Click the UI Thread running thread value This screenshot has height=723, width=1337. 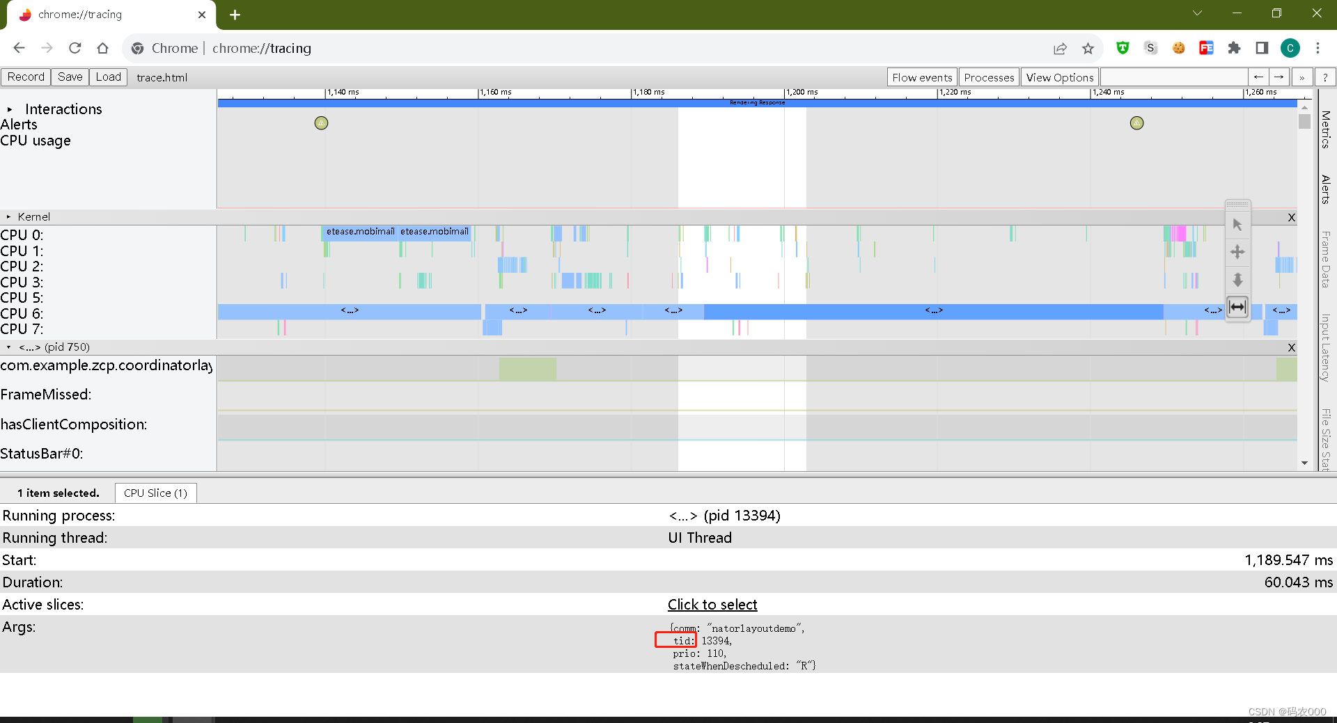(x=700, y=538)
